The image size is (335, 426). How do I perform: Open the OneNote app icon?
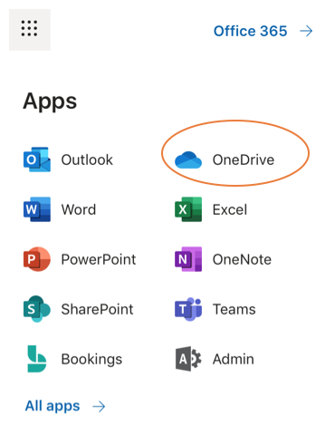pos(188,259)
